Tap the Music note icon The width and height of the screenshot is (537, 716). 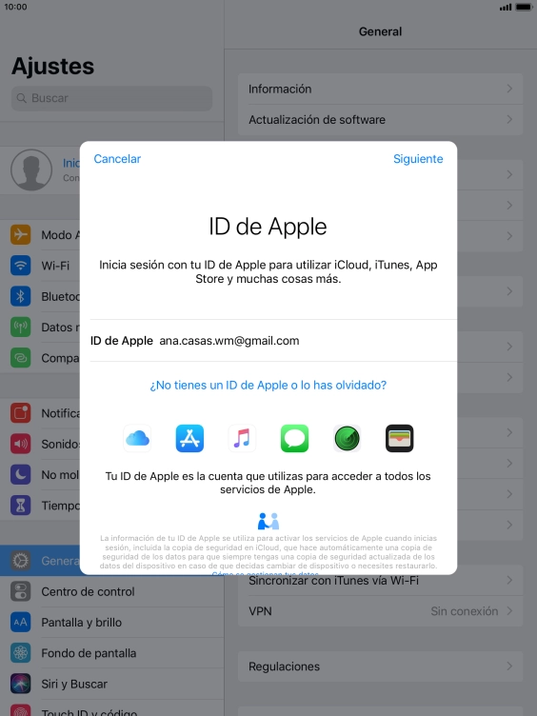242,438
